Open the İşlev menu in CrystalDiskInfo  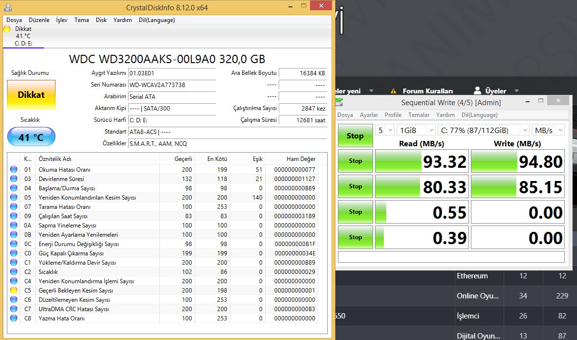pos(62,20)
